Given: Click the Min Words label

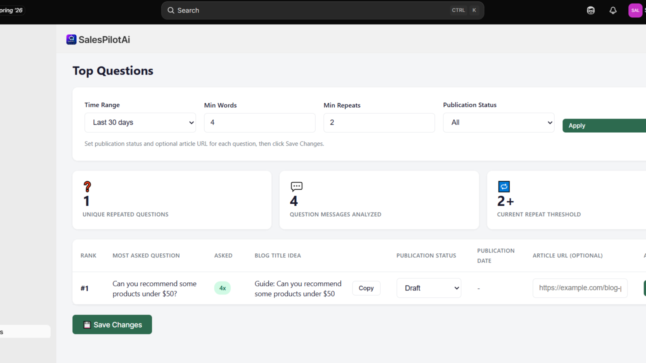Looking at the screenshot, I should 220,105.
